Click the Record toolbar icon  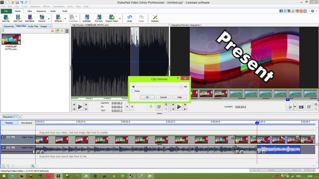(42, 18)
